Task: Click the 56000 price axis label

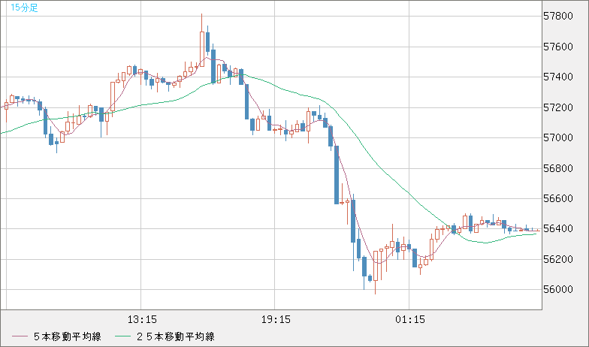Action: 558,290
